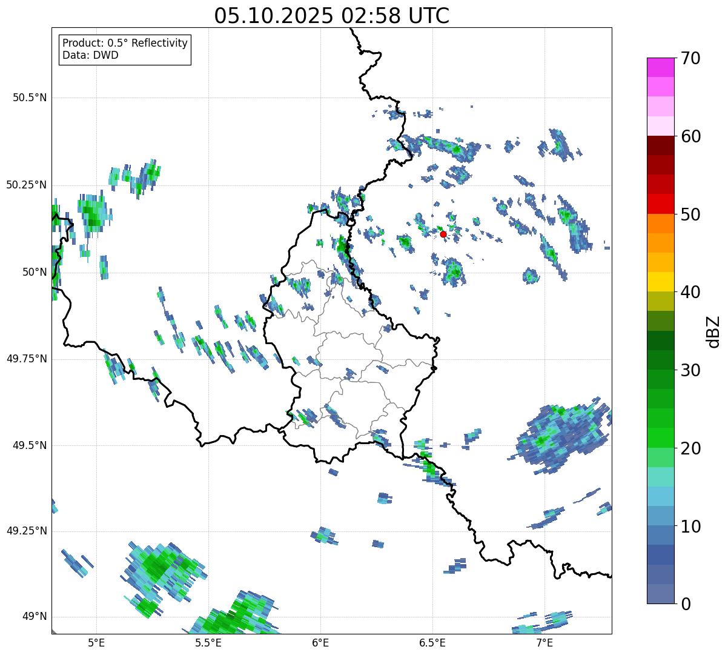Click the echo cell near 50.15°N 5°E
This screenshot has height=655, width=728.
(x=94, y=214)
